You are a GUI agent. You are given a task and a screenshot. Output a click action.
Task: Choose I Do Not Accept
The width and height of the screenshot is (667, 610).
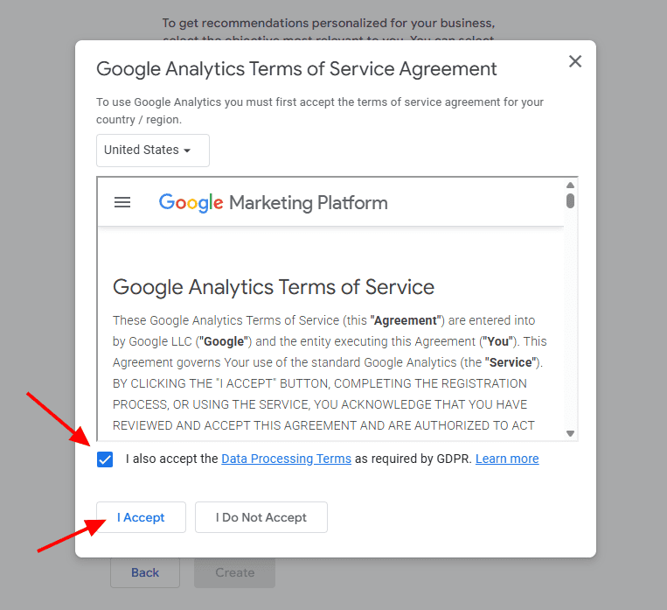click(x=261, y=517)
